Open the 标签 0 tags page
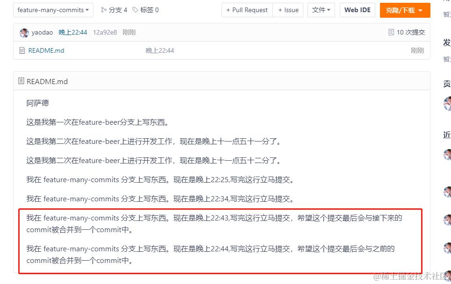 tap(149, 9)
